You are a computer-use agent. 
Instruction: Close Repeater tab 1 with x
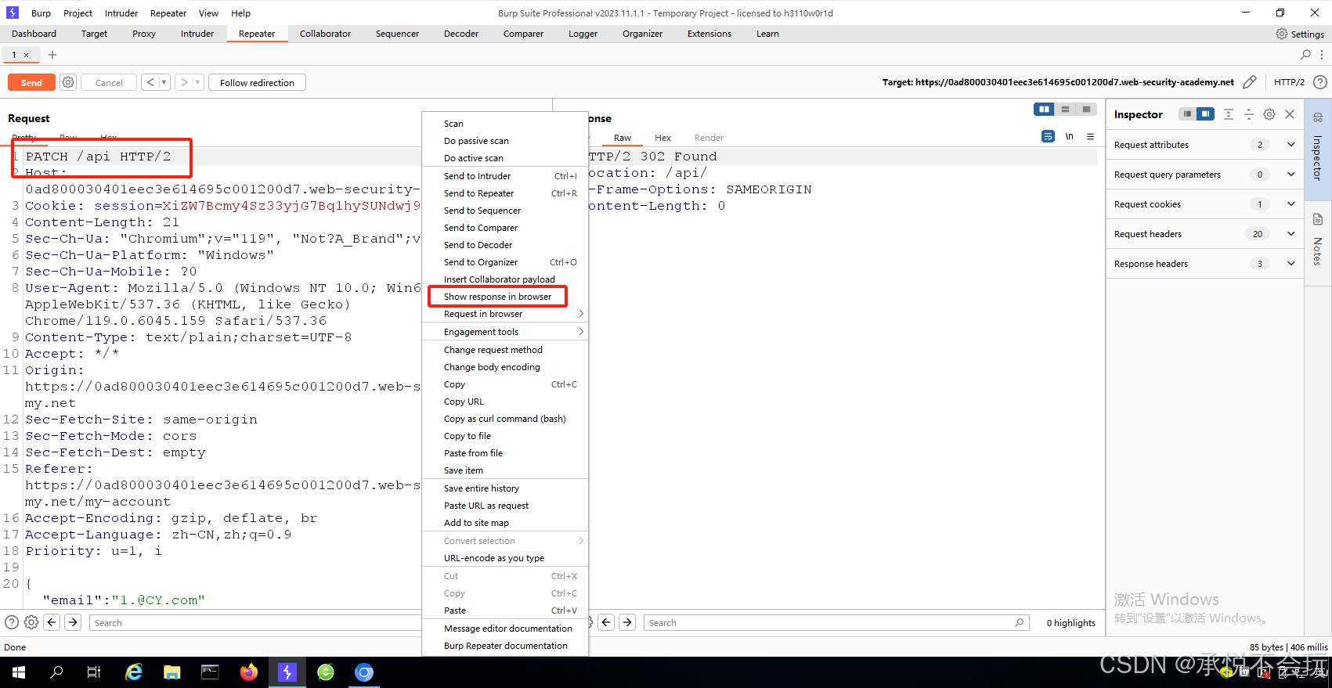pos(26,55)
